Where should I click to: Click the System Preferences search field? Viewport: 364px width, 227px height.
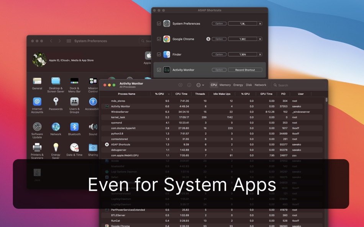pyautogui.click(x=145, y=41)
